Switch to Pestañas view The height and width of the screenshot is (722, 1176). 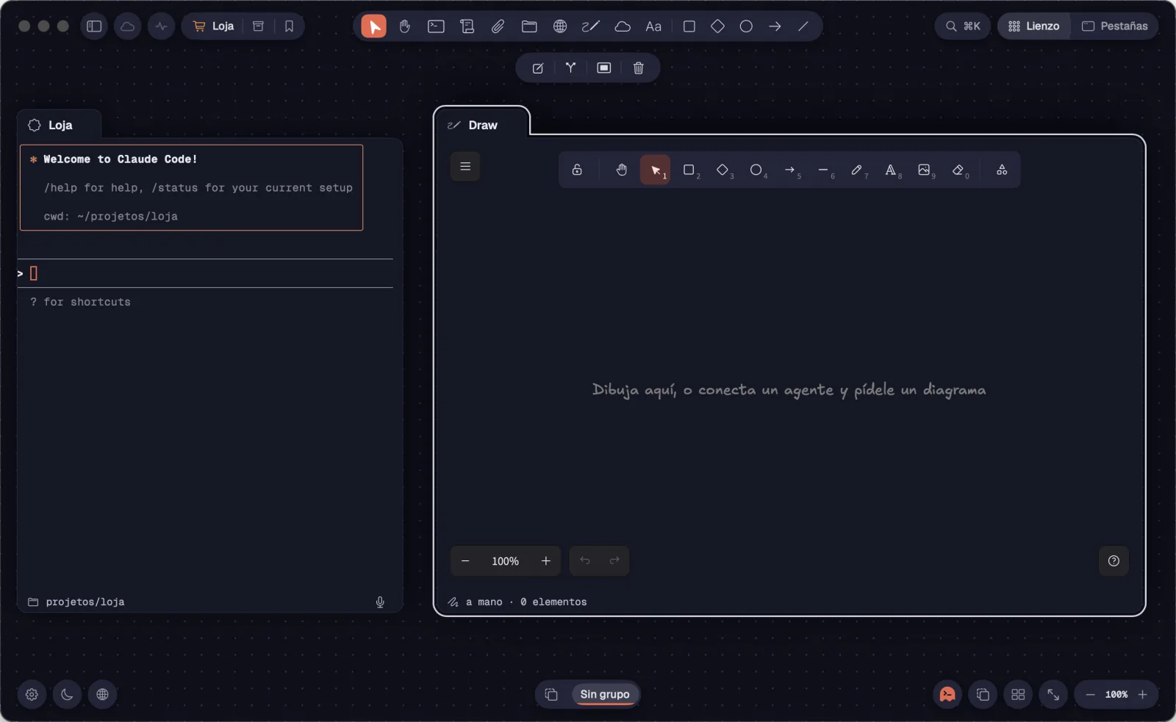(x=1115, y=26)
